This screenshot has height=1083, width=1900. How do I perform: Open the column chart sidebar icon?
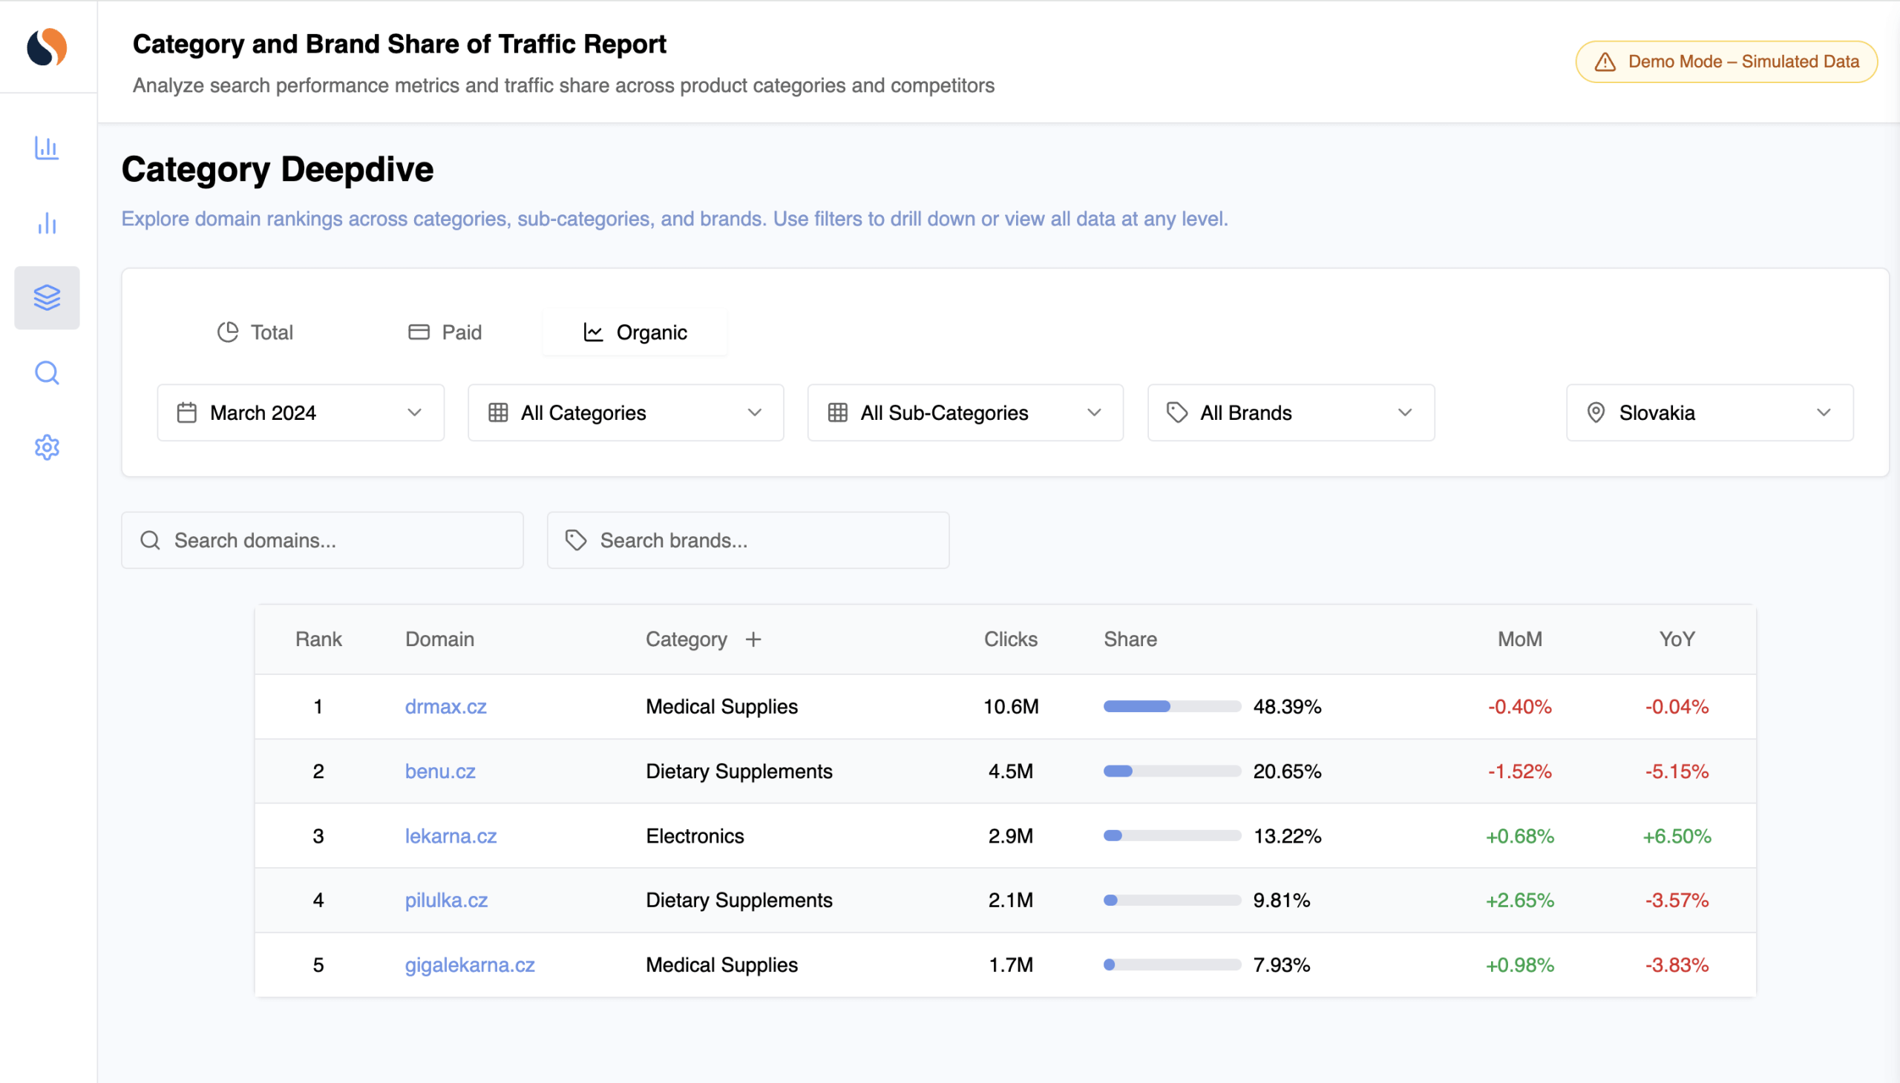click(47, 223)
